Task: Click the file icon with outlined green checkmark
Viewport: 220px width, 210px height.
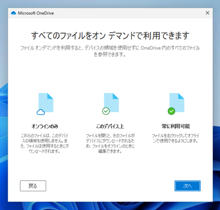Action: point(111,104)
